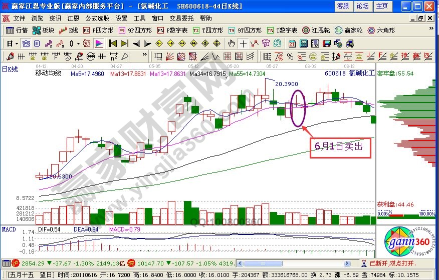Screen dimensions: 439x280
Task: Toggle the highlighted flag indicator button
Action: pos(99,43)
